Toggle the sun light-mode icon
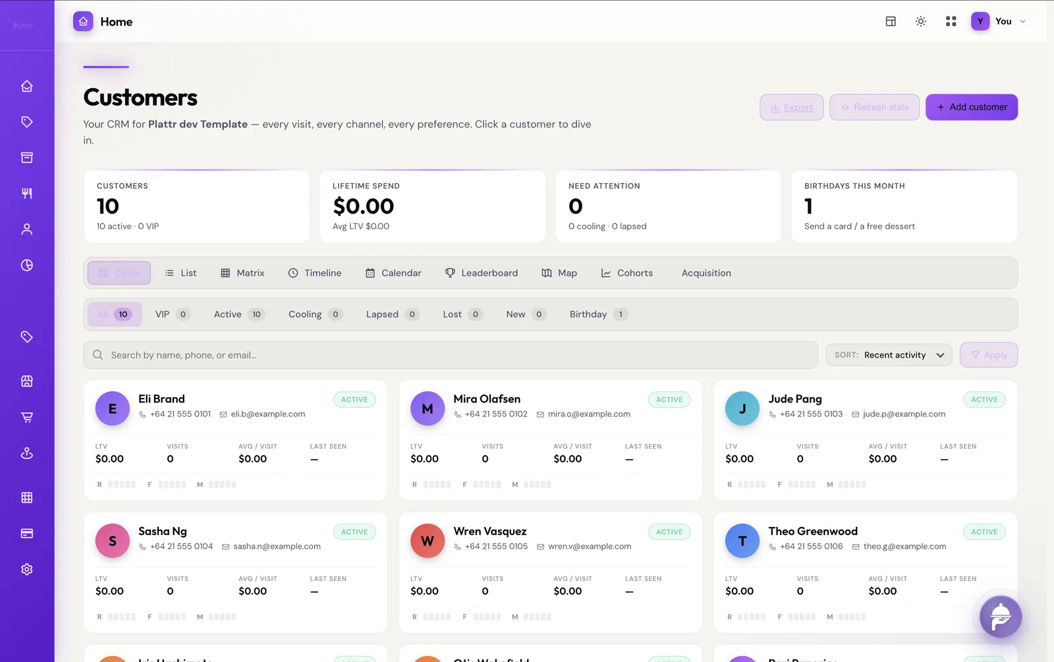 click(921, 21)
